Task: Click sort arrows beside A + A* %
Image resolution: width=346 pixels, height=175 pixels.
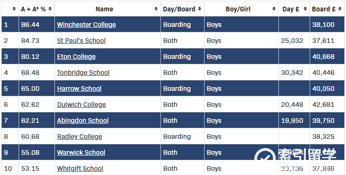Action: coord(50,9)
